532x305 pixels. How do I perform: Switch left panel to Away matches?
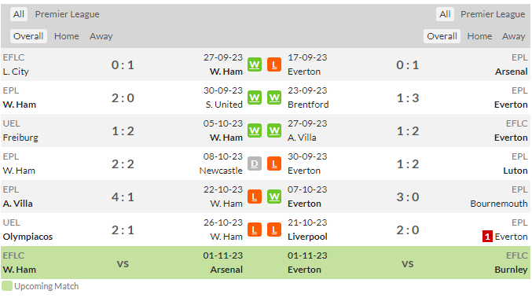(x=101, y=36)
